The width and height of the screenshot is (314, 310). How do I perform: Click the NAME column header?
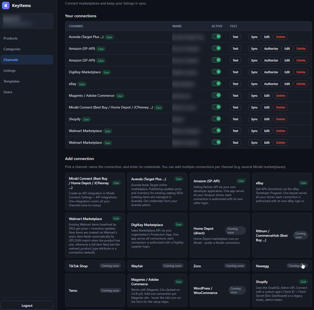177,26
